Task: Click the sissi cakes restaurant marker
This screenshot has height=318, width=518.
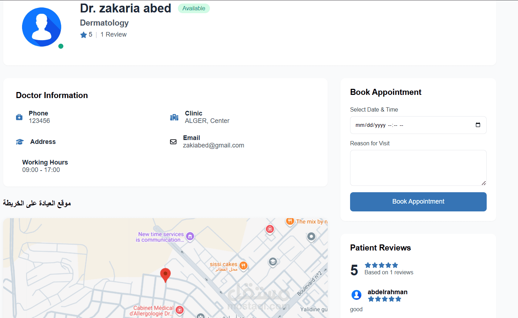Action: click(x=243, y=265)
